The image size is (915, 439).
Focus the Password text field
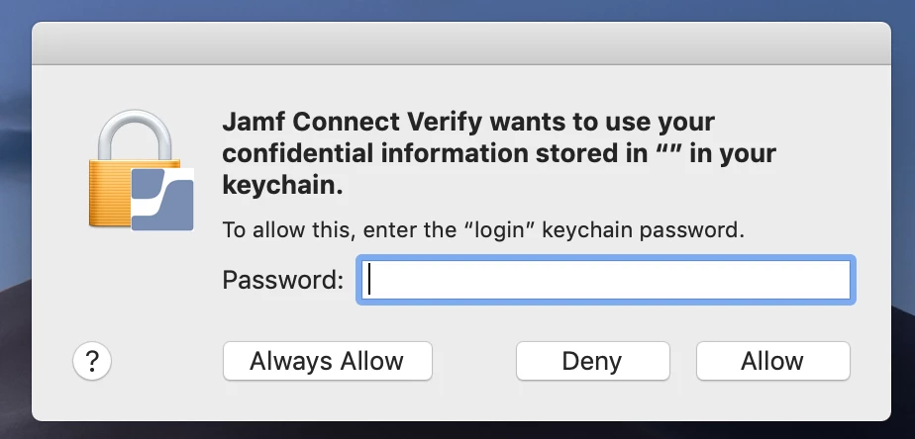pyautogui.click(x=606, y=280)
